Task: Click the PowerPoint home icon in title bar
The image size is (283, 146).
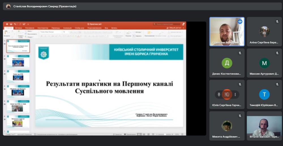Action: tap(7, 24)
